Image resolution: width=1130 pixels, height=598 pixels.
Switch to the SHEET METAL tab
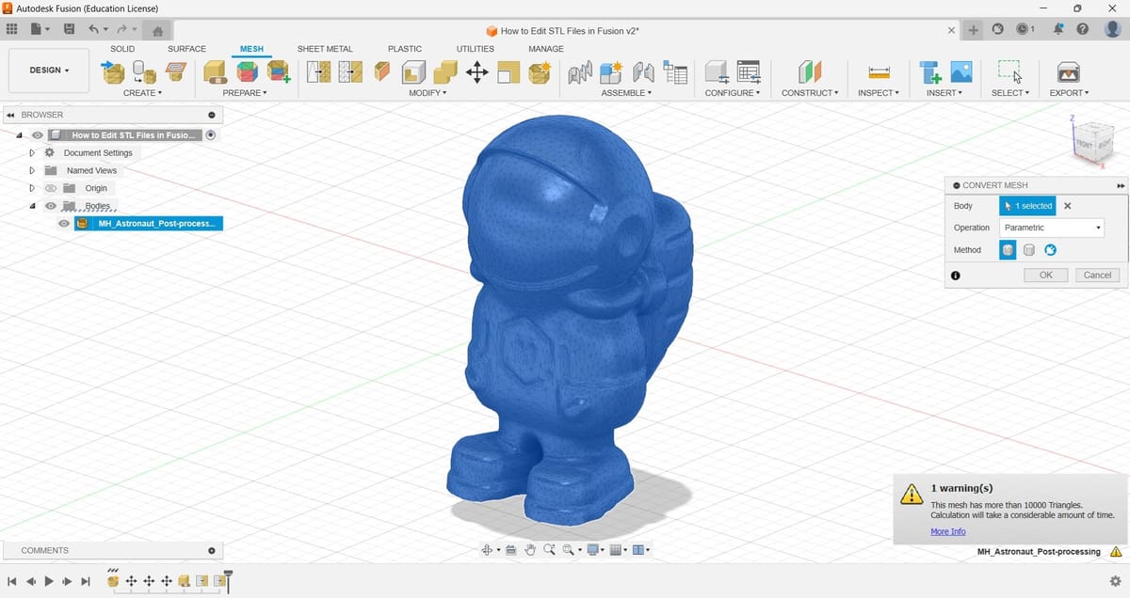click(325, 49)
